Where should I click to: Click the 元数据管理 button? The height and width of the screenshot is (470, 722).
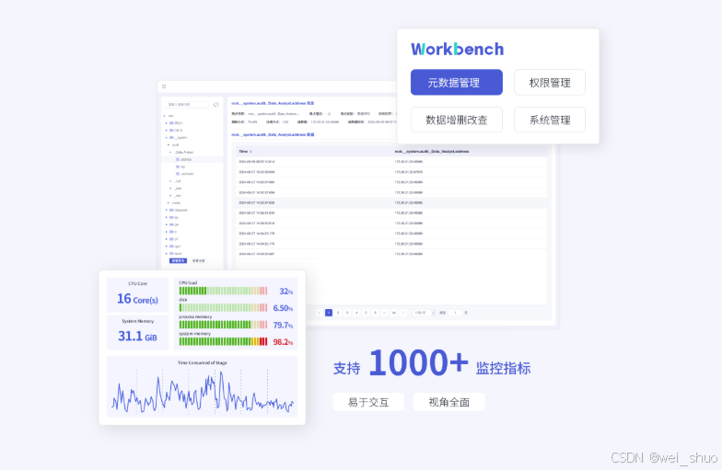point(457,83)
